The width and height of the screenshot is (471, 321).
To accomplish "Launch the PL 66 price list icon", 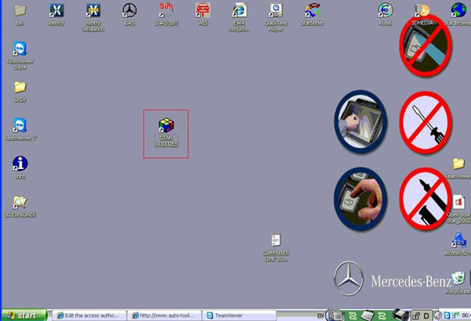I will (x=385, y=11).
